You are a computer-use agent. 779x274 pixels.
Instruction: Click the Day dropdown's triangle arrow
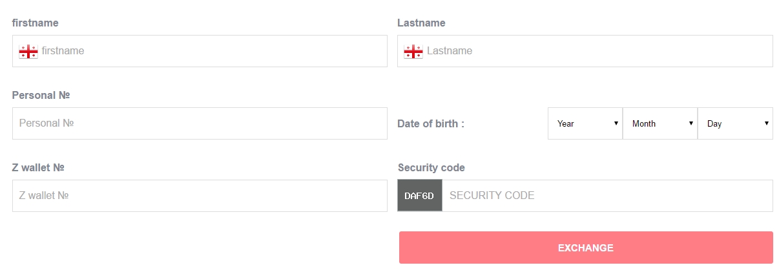766,123
